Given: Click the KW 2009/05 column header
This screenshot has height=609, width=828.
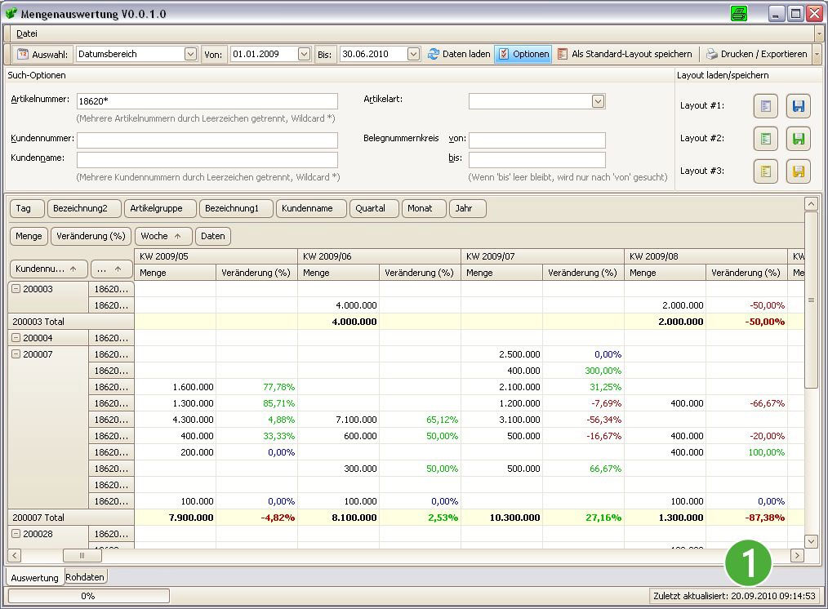Looking at the screenshot, I should pos(216,256).
